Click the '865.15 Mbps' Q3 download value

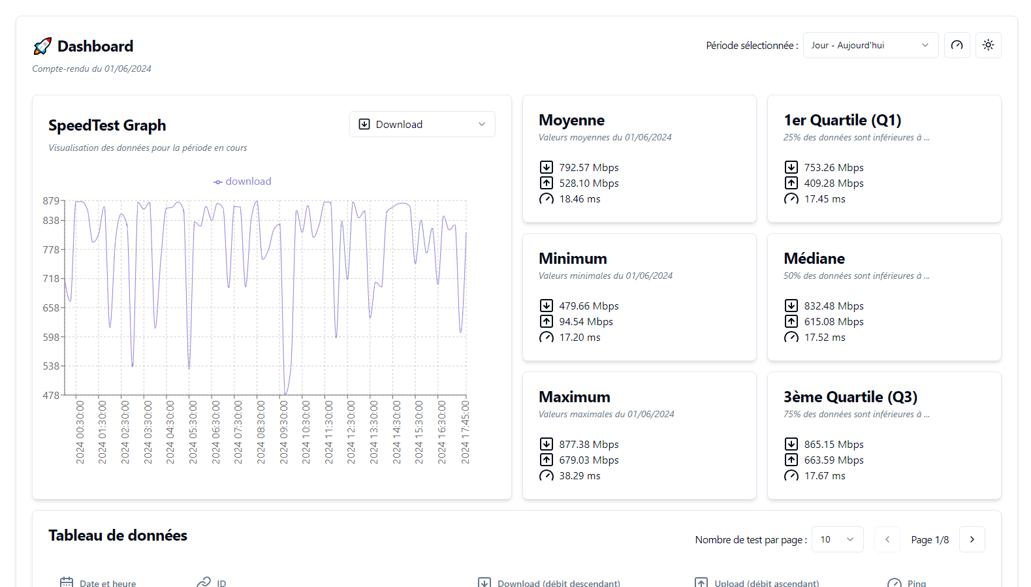pos(834,444)
